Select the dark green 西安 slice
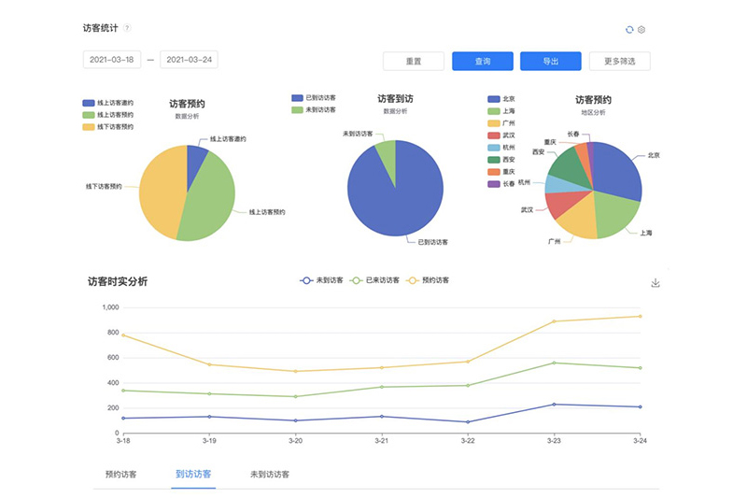747x498 pixels. tap(570, 164)
